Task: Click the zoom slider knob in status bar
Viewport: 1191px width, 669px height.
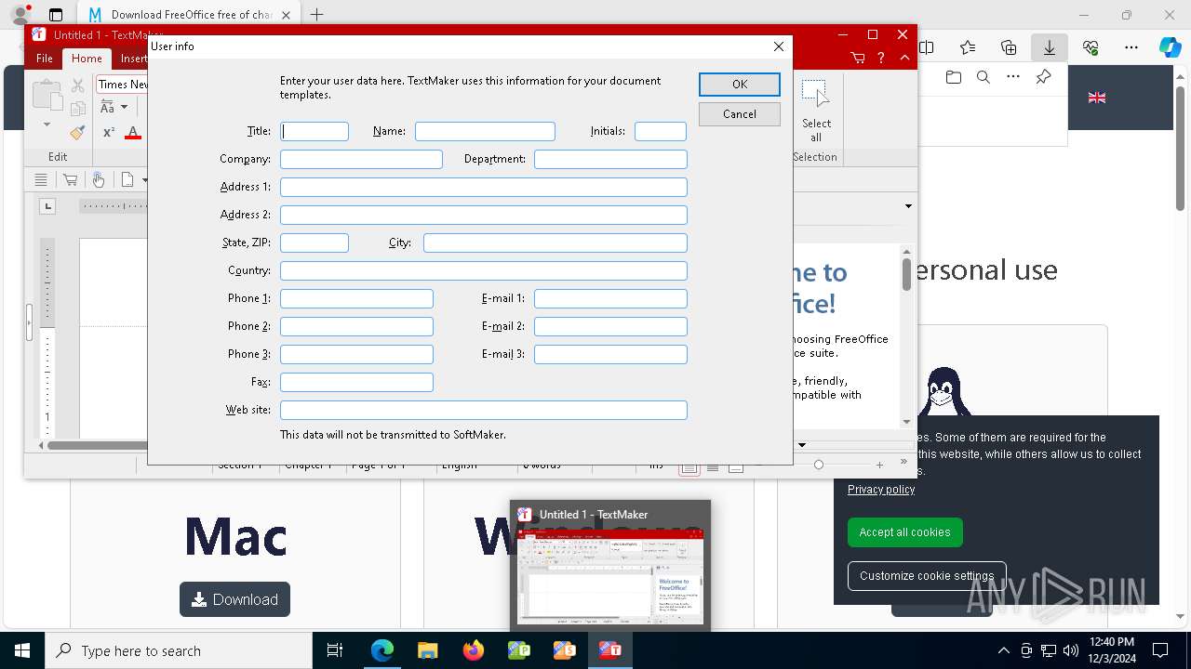Action: (819, 465)
